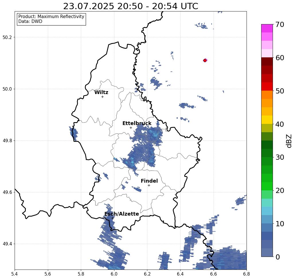Click latitude axis label 49.6
295x279 pixels.
coord(7,192)
